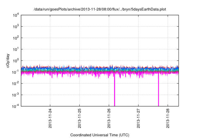Click the 10^-4 y-axis tick label

tap(15, 106)
